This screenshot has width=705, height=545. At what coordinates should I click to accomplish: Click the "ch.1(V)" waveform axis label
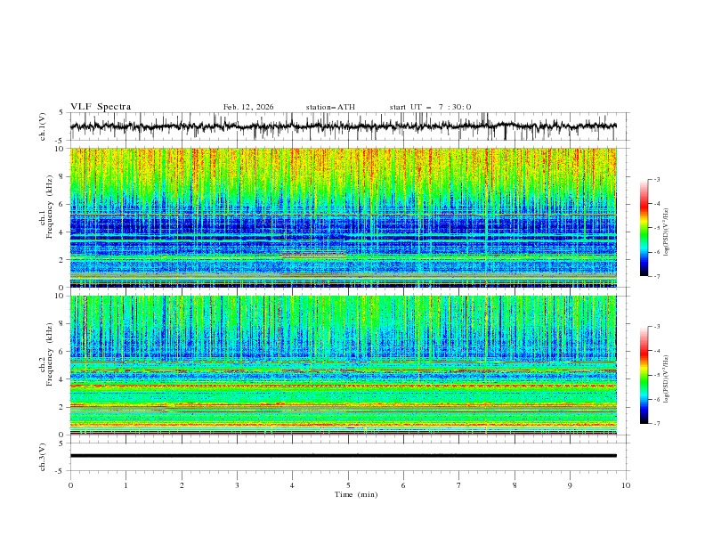[43, 126]
